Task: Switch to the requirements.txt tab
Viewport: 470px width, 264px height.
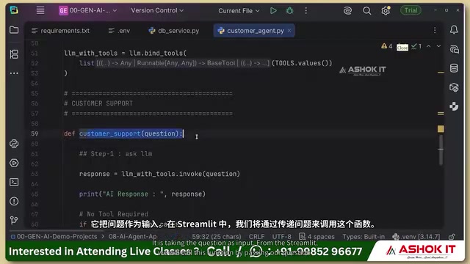Action: [60, 31]
